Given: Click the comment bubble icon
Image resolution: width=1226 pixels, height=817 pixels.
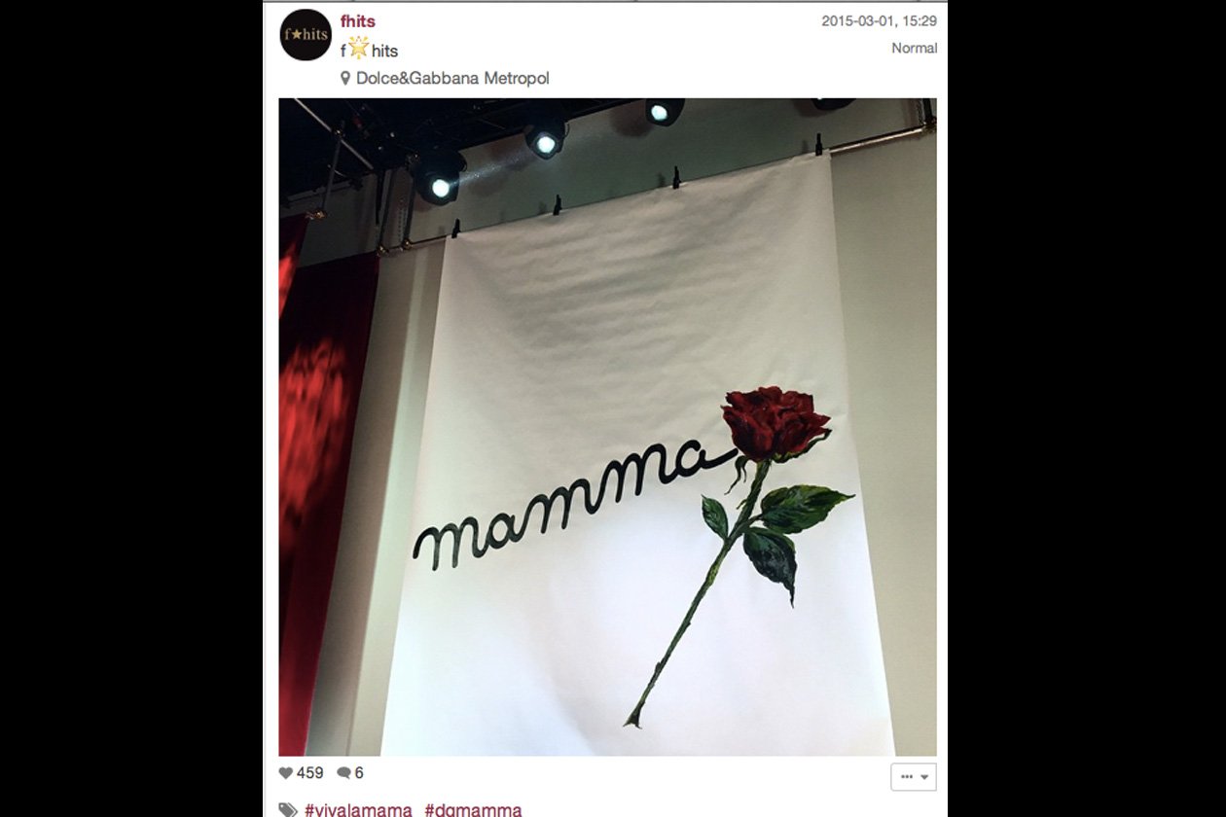Looking at the screenshot, I should click(343, 773).
